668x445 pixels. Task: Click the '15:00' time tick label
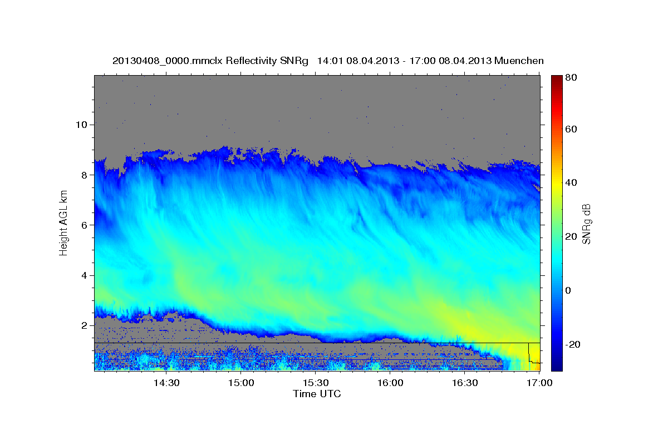[241, 383]
